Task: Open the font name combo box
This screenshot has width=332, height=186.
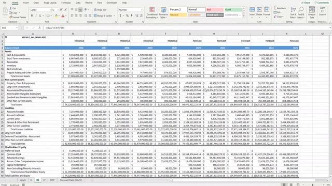Action: click(x=40, y=10)
